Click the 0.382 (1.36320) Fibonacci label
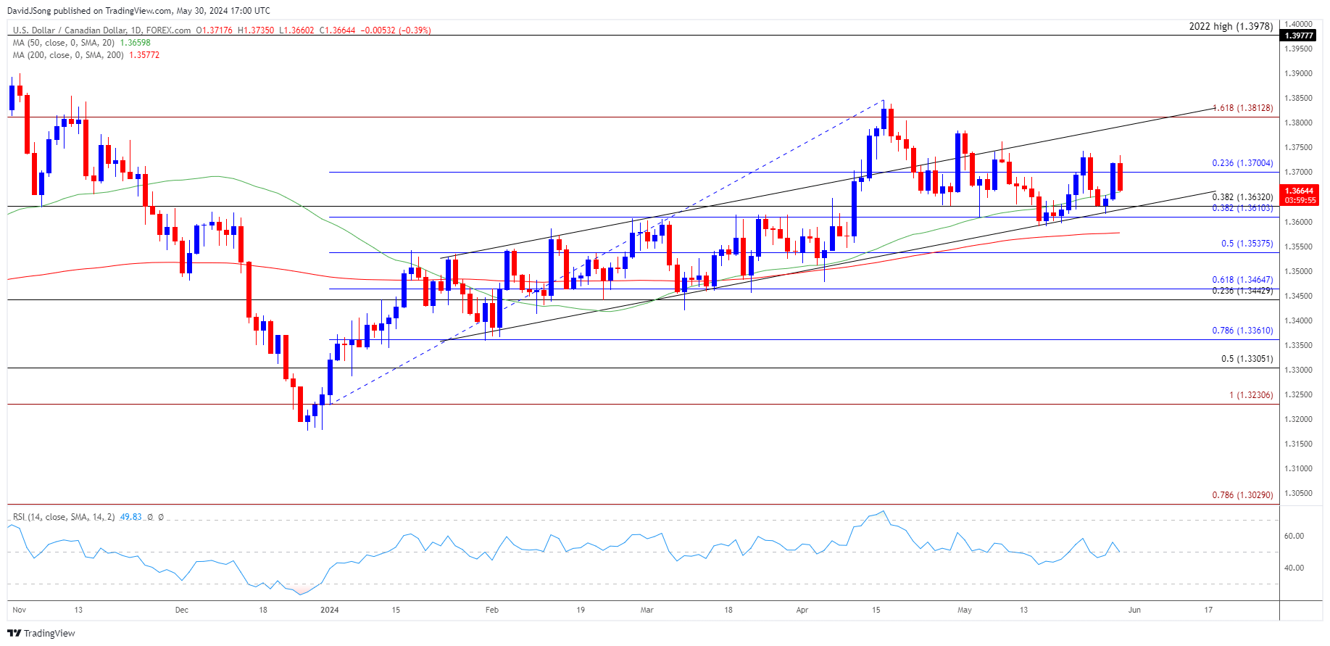Image resolution: width=1330 pixels, height=646 pixels. point(1242,197)
